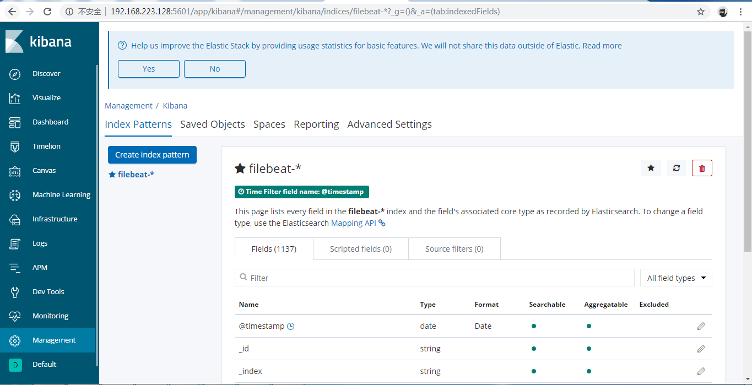Open Canvas icon in sidebar

coord(15,171)
